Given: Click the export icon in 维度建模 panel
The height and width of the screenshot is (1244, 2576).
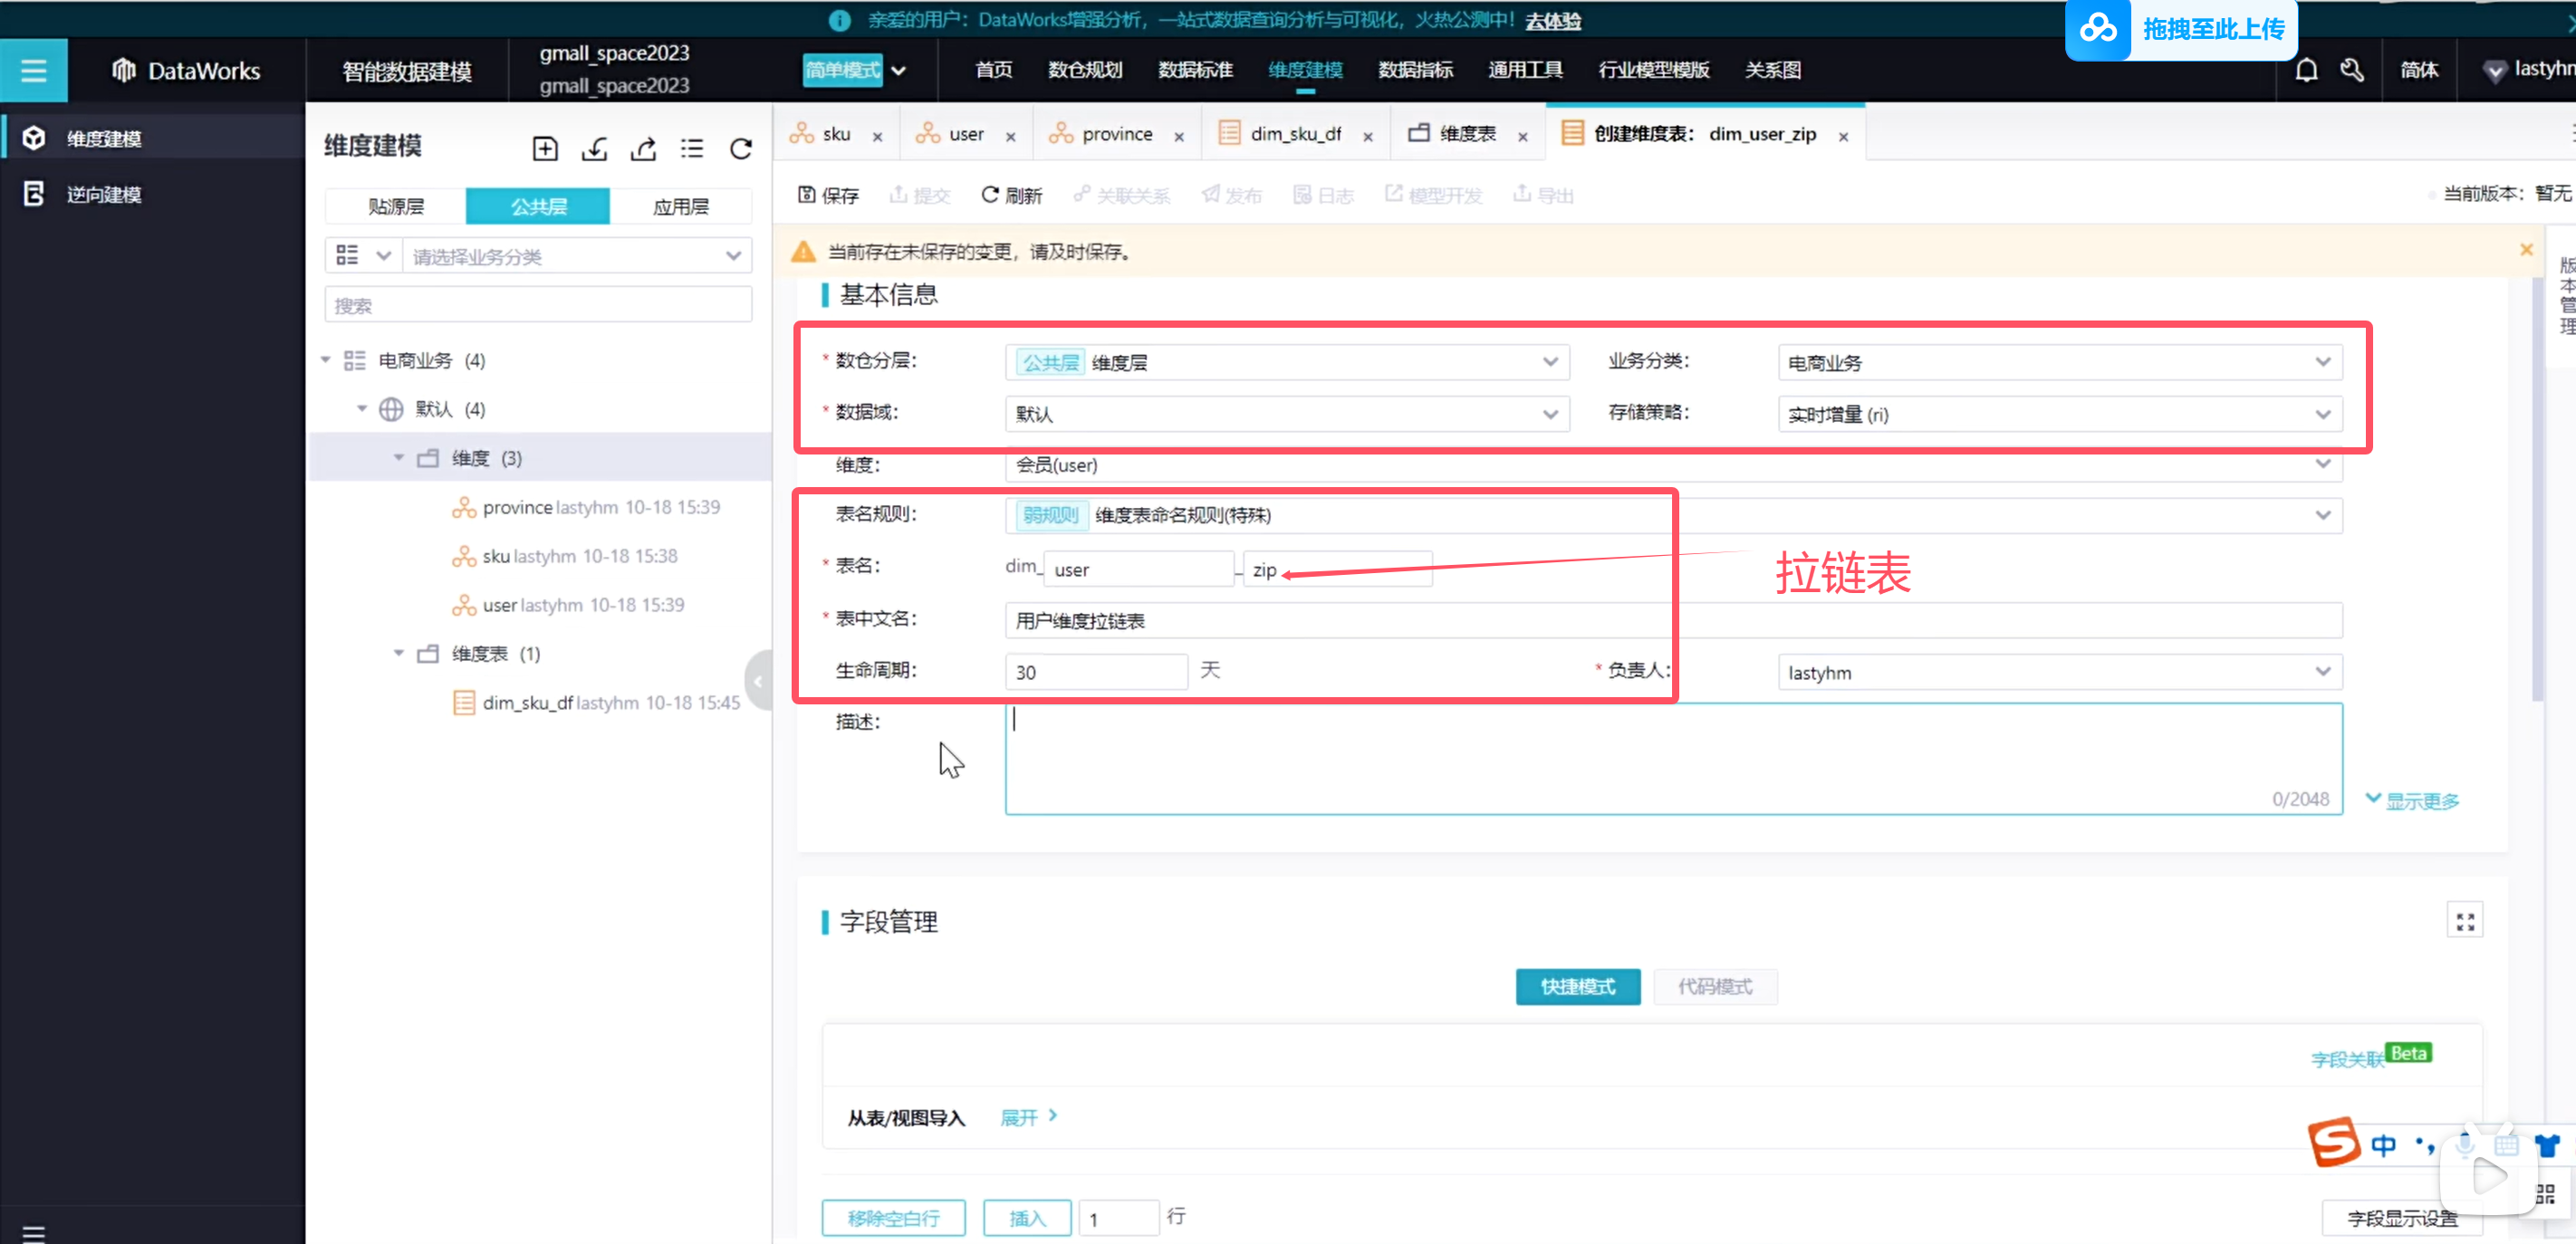Looking at the screenshot, I should pos(644,148).
